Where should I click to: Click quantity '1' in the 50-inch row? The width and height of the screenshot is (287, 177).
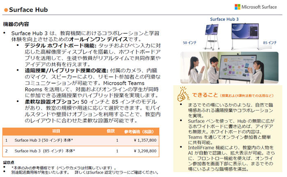117,140
